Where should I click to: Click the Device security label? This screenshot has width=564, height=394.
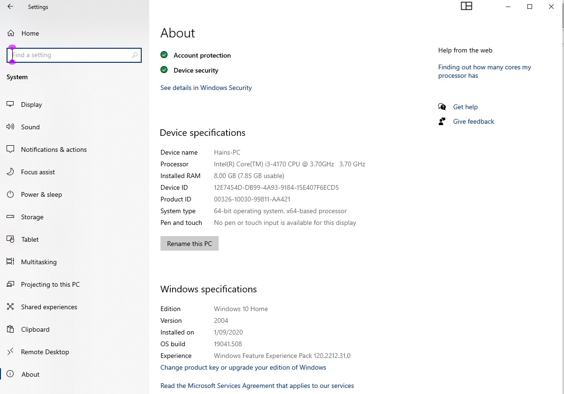point(196,70)
